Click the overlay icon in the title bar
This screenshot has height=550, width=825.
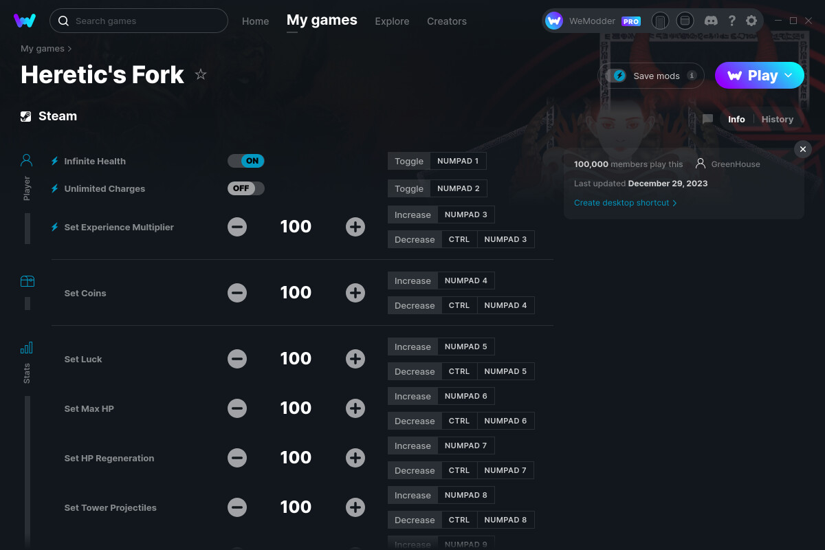pos(685,21)
